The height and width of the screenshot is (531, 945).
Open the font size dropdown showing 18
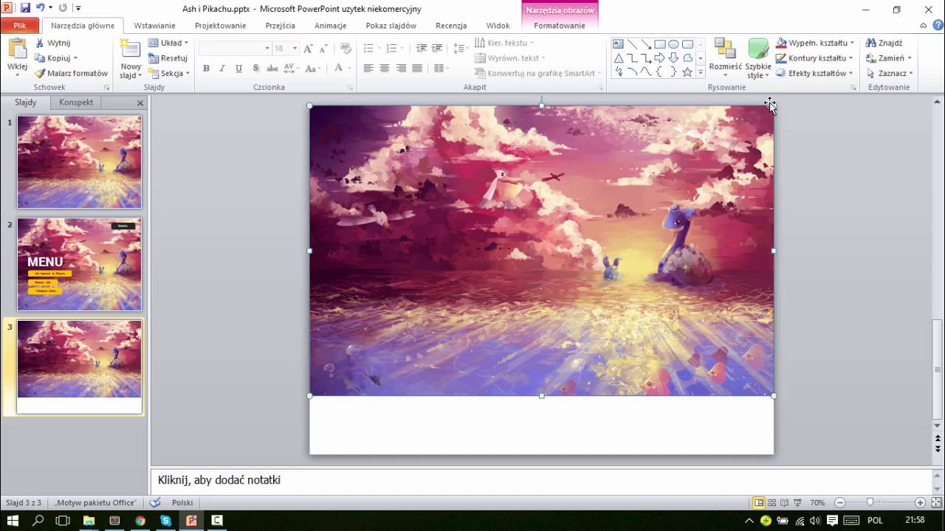click(x=285, y=48)
